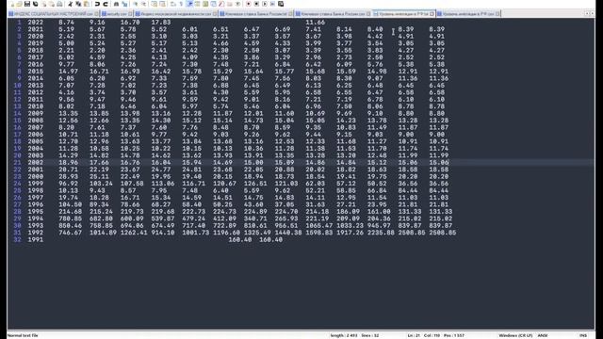Click the length and lines status field

tap(354, 335)
